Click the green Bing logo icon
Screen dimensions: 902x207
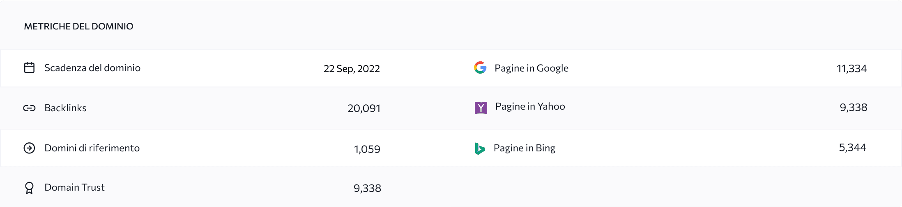pyautogui.click(x=479, y=148)
